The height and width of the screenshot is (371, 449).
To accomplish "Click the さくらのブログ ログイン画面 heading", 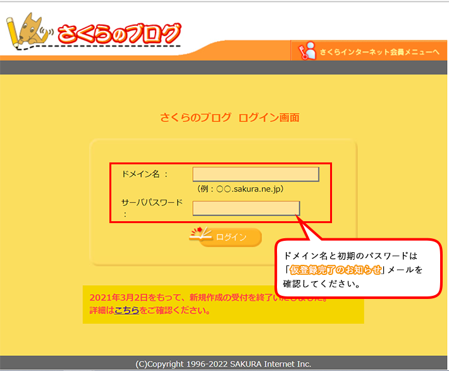I will point(230,118).
